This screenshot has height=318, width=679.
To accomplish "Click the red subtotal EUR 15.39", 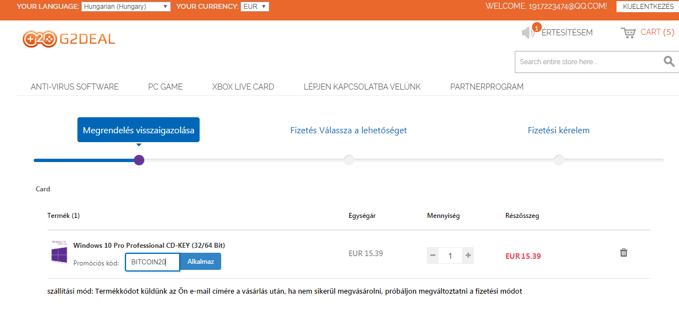I will click(x=523, y=256).
